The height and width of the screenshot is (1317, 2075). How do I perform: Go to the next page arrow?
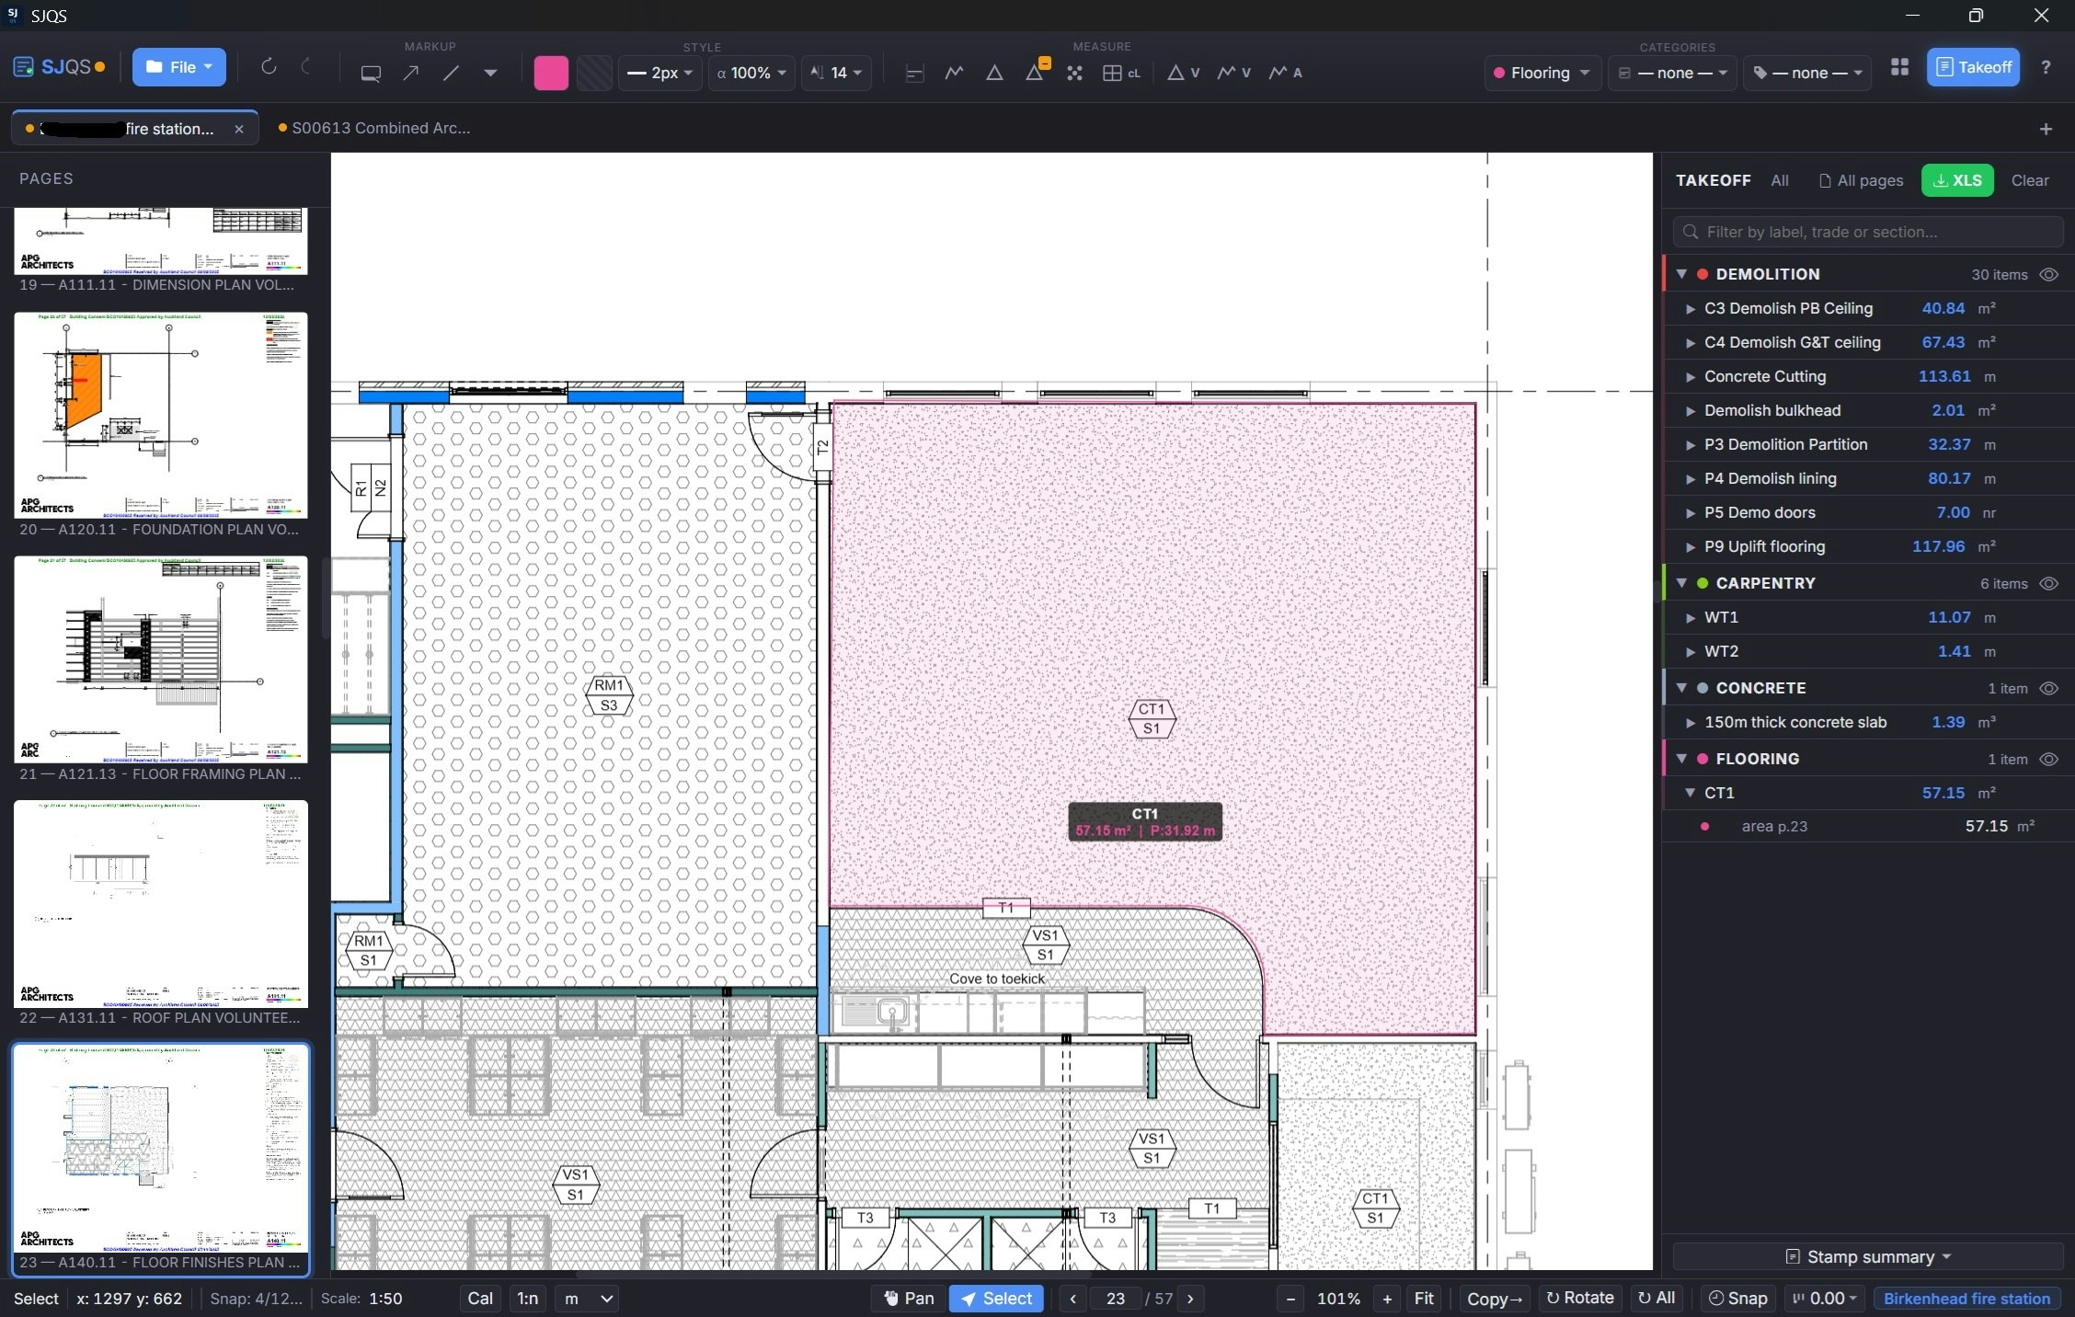pyautogui.click(x=1190, y=1299)
